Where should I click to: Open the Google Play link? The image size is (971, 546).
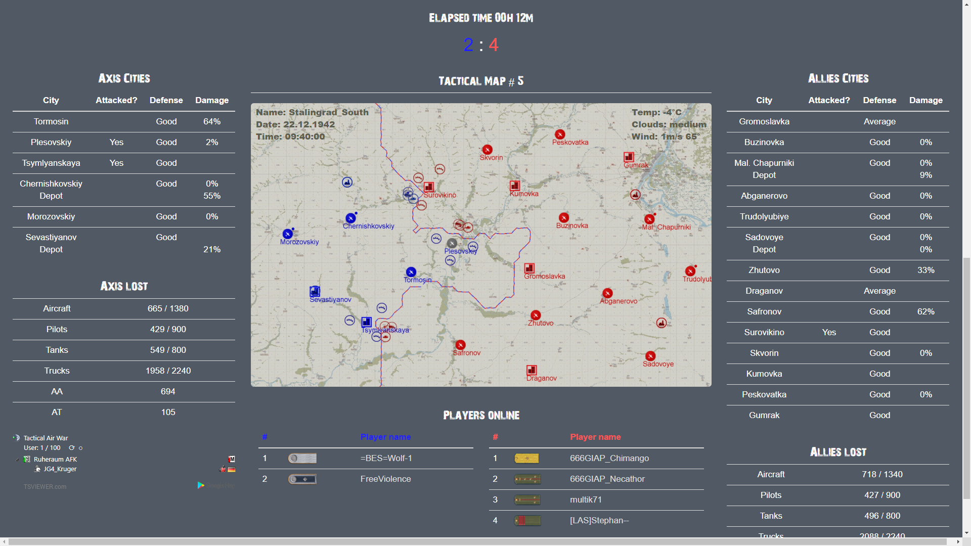pos(216,485)
